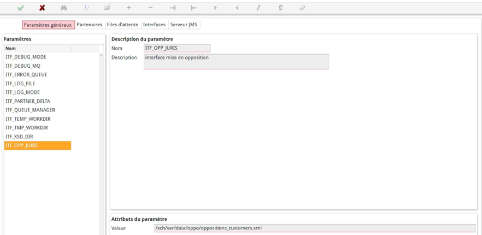
Task: Click the binoculars search icon
Action: point(63,8)
